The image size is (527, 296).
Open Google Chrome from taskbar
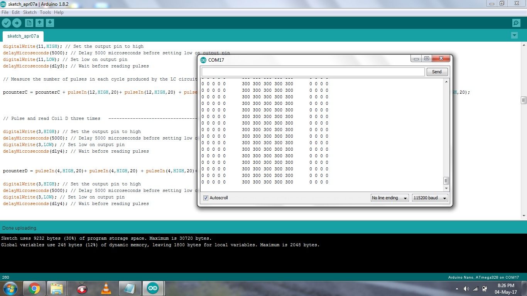[x=34, y=288]
